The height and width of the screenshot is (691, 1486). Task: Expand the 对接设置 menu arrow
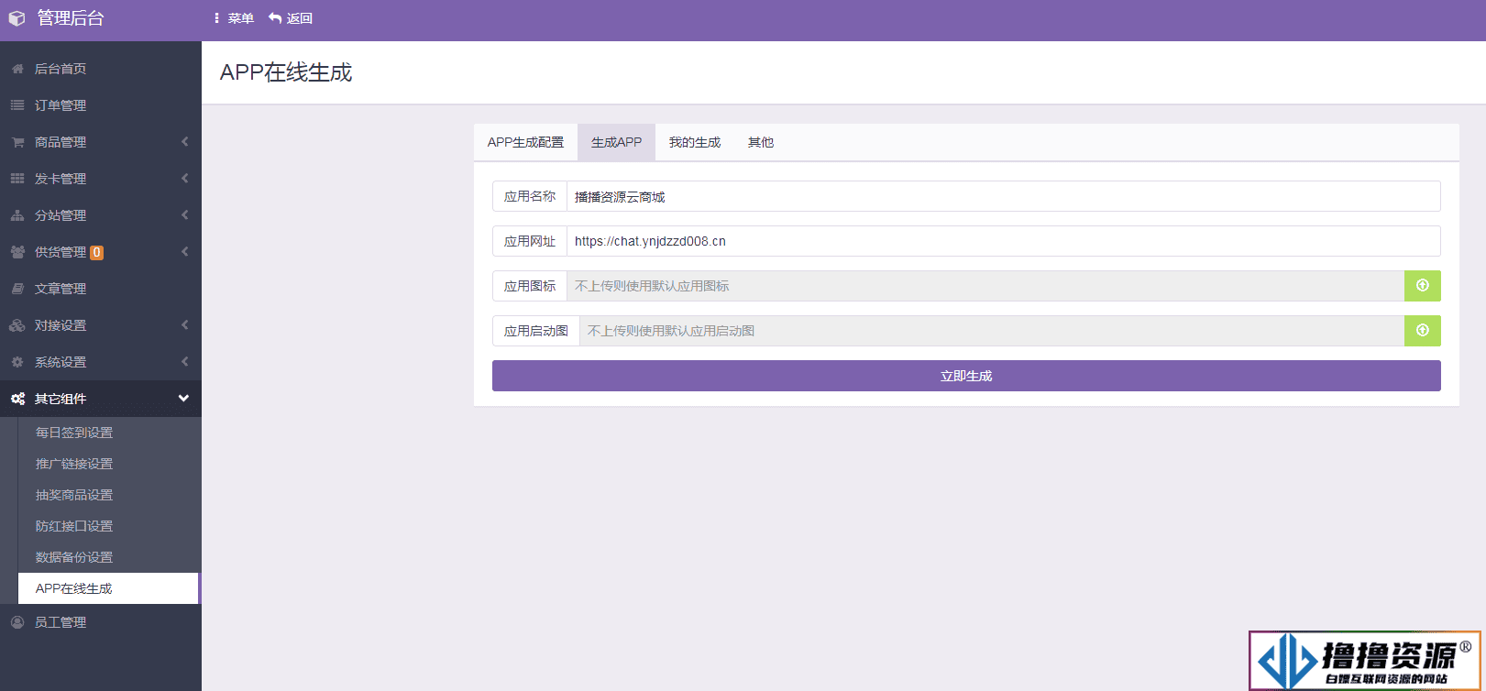coord(185,325)
